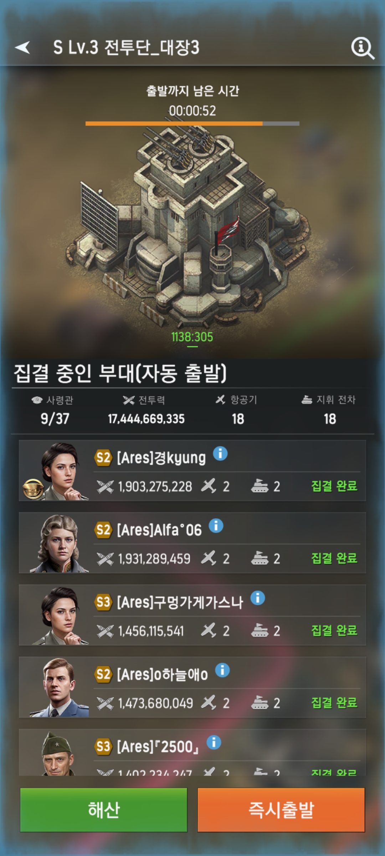
Task: Click the departure countdown progress bar
Action: point(192,123)
